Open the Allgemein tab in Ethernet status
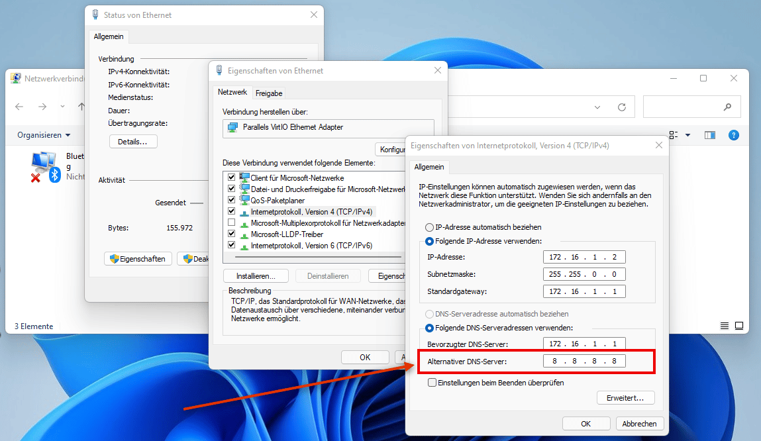Screen dimensions: 761x441 pyautogui.click(x=109, y=36)
